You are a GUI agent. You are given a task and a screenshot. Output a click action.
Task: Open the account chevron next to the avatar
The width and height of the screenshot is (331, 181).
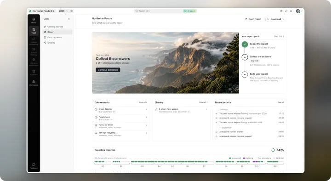tap(302, 11)
